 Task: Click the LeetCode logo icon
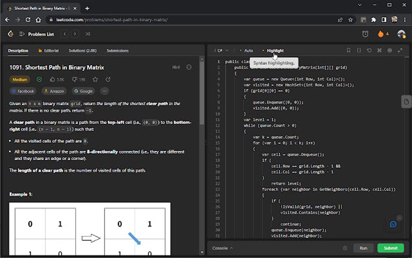point(11,34)
